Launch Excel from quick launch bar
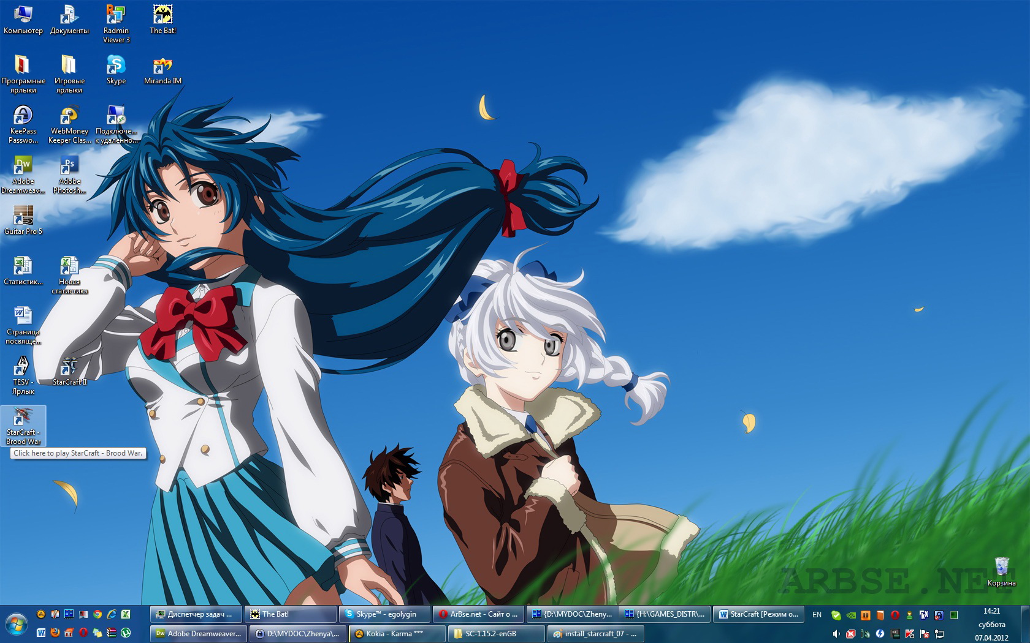The width and height of the screenshot is (1030, 643). tap(126, 614)
